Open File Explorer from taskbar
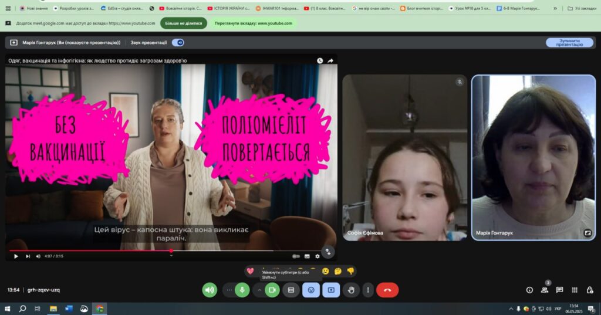The image size is (601, 315). [53, 309]
